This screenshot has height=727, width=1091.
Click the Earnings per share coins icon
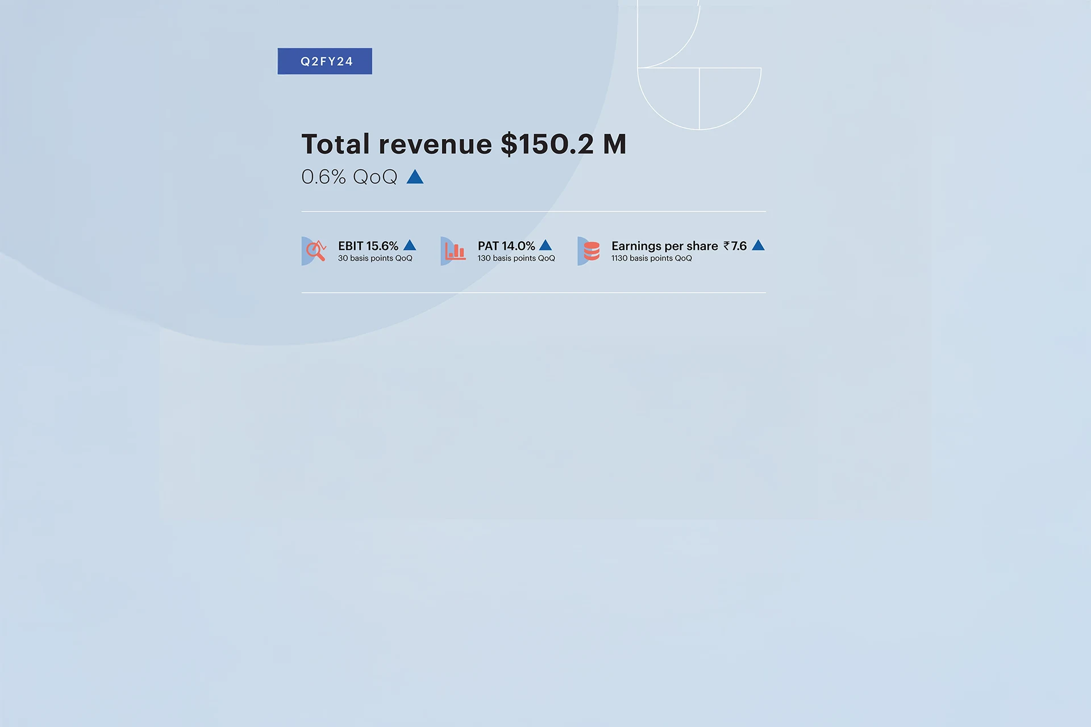coord(589,251)
